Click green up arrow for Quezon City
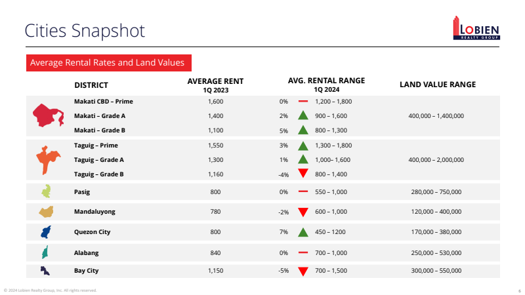 tap(303, 232)
